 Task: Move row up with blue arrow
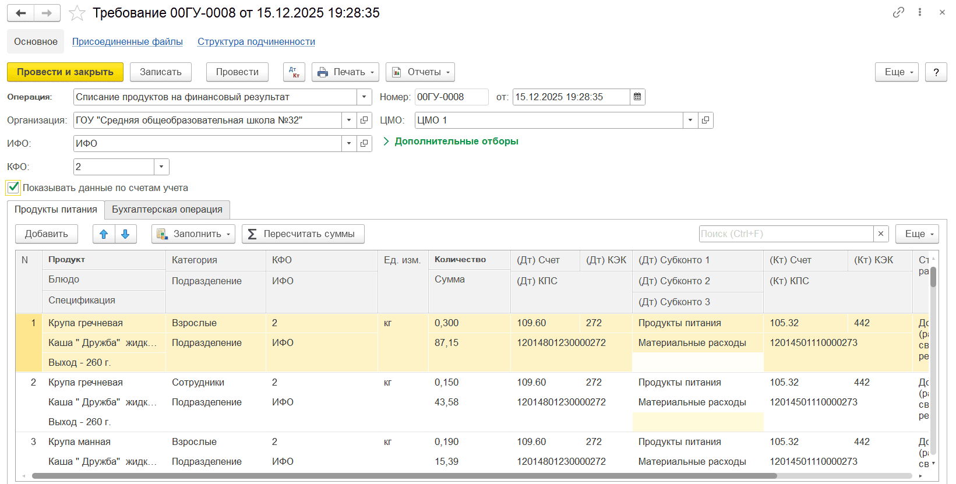[x=104, y=234]
